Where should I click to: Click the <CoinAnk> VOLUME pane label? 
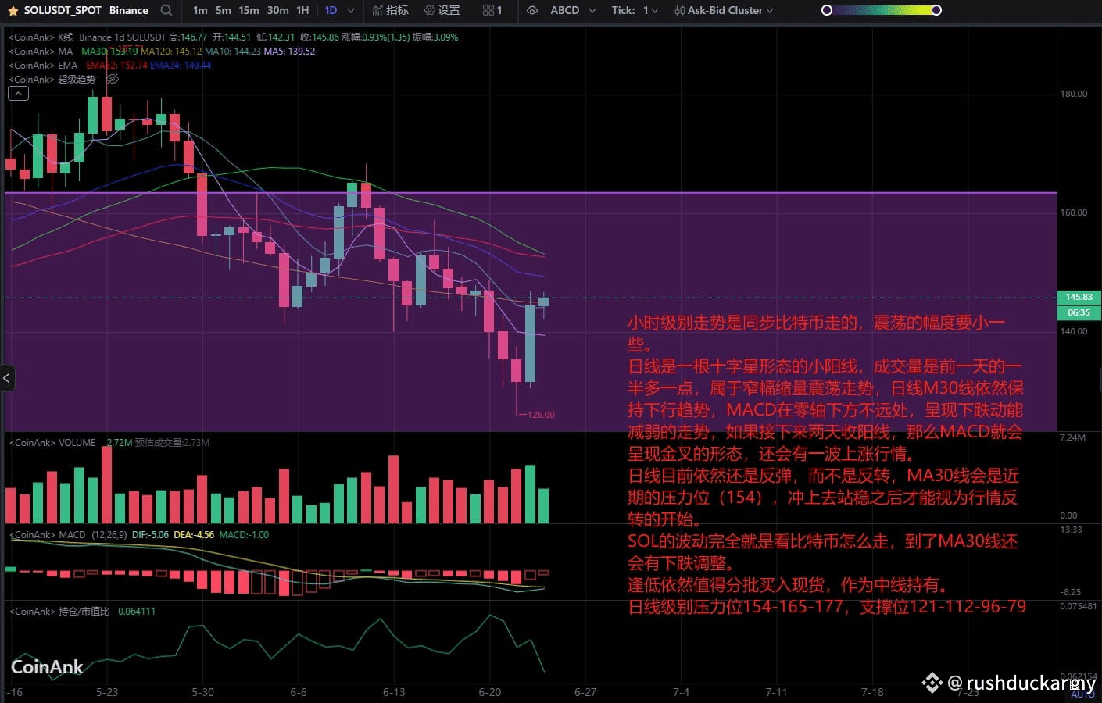[x=52, y=443]
